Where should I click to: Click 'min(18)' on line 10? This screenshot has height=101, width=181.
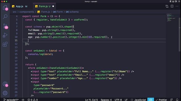87,37
